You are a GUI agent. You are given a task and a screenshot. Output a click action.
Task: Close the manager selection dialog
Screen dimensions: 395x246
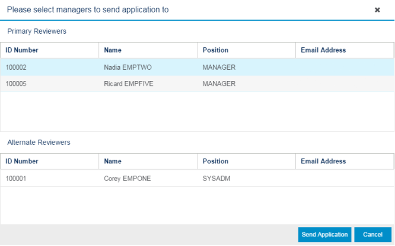(377, 10)
